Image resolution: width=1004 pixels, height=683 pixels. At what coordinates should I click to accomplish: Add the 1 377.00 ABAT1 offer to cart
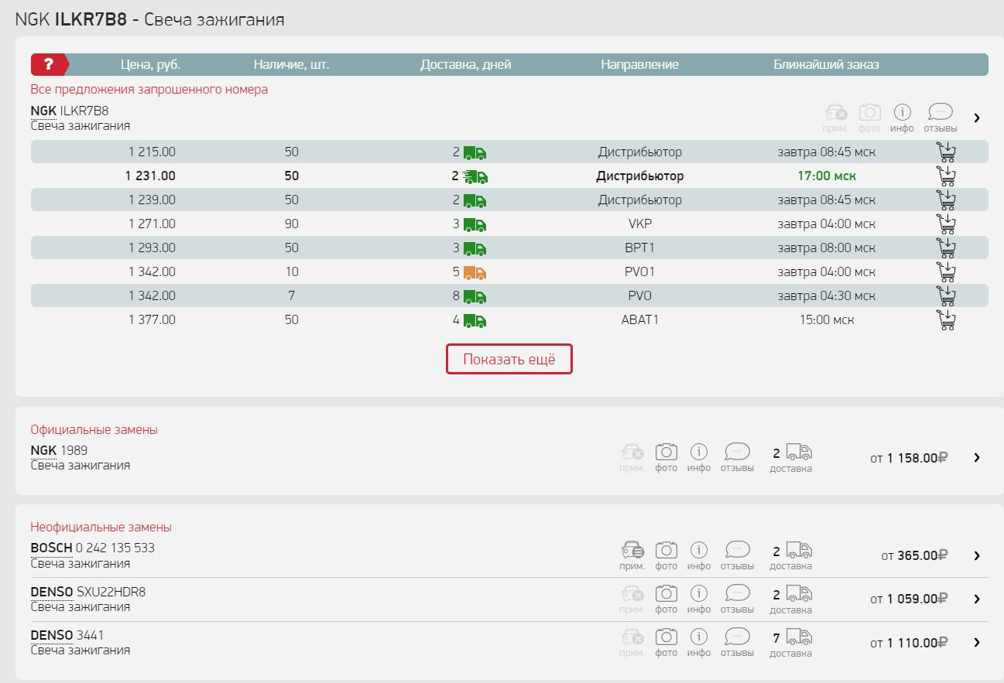[x=946, y=319]
